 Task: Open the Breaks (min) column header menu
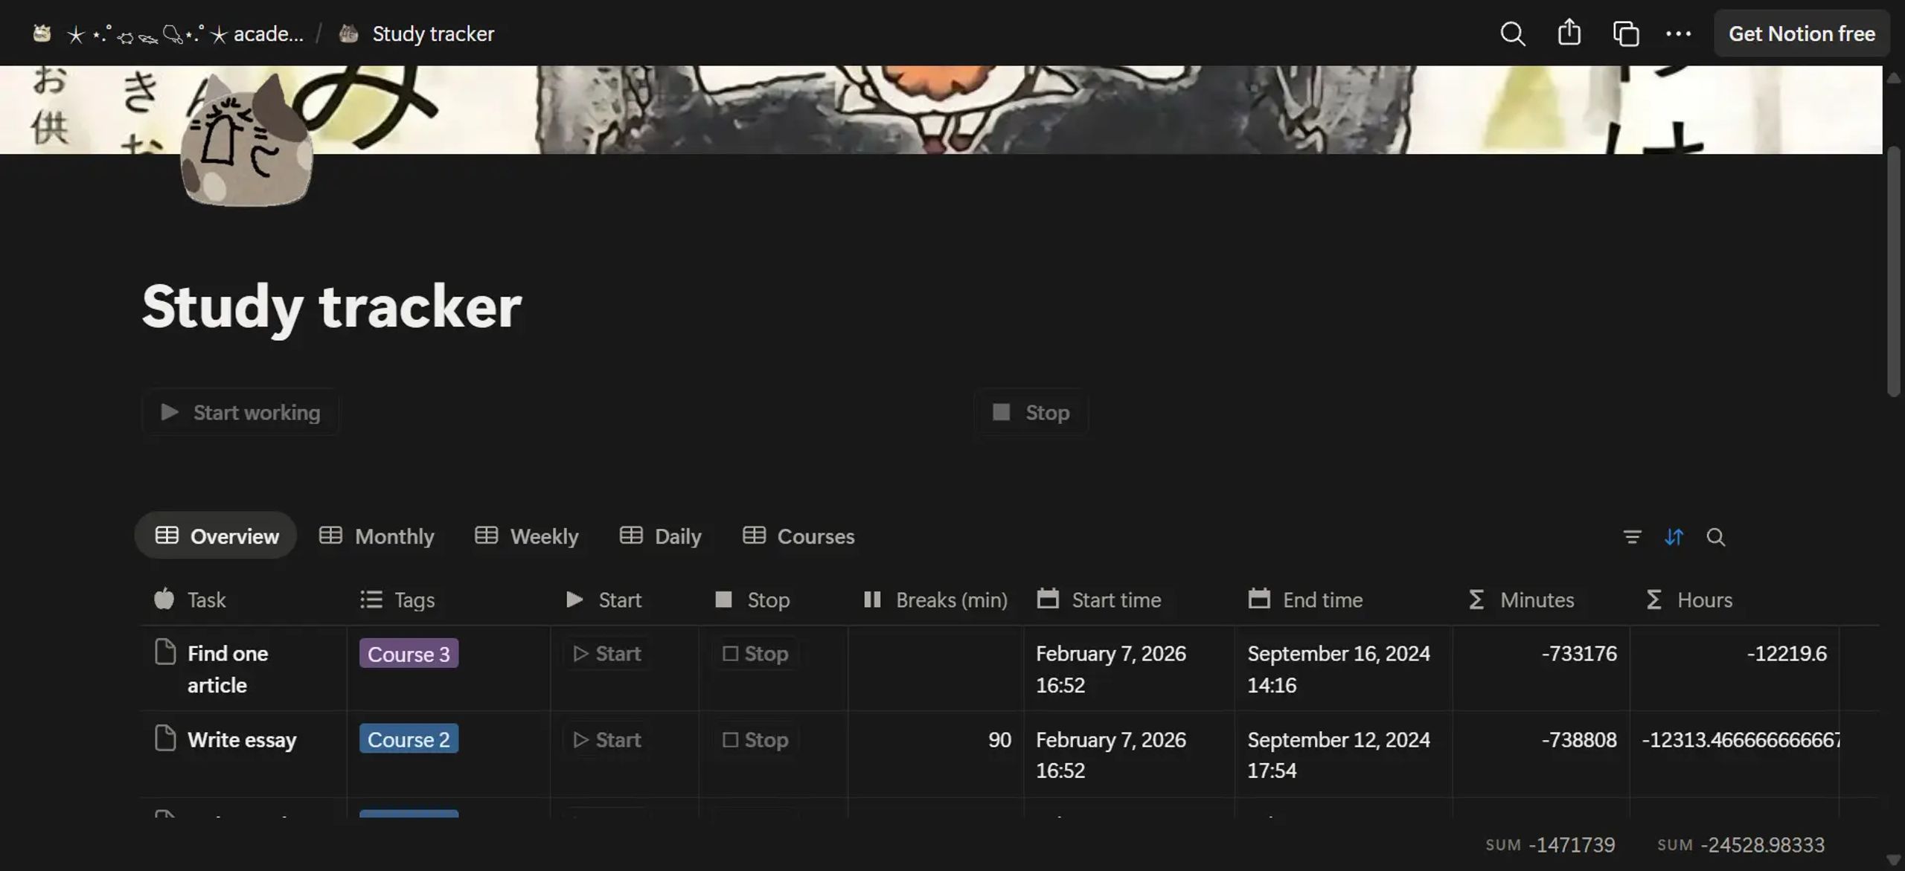tap(935, 600)
